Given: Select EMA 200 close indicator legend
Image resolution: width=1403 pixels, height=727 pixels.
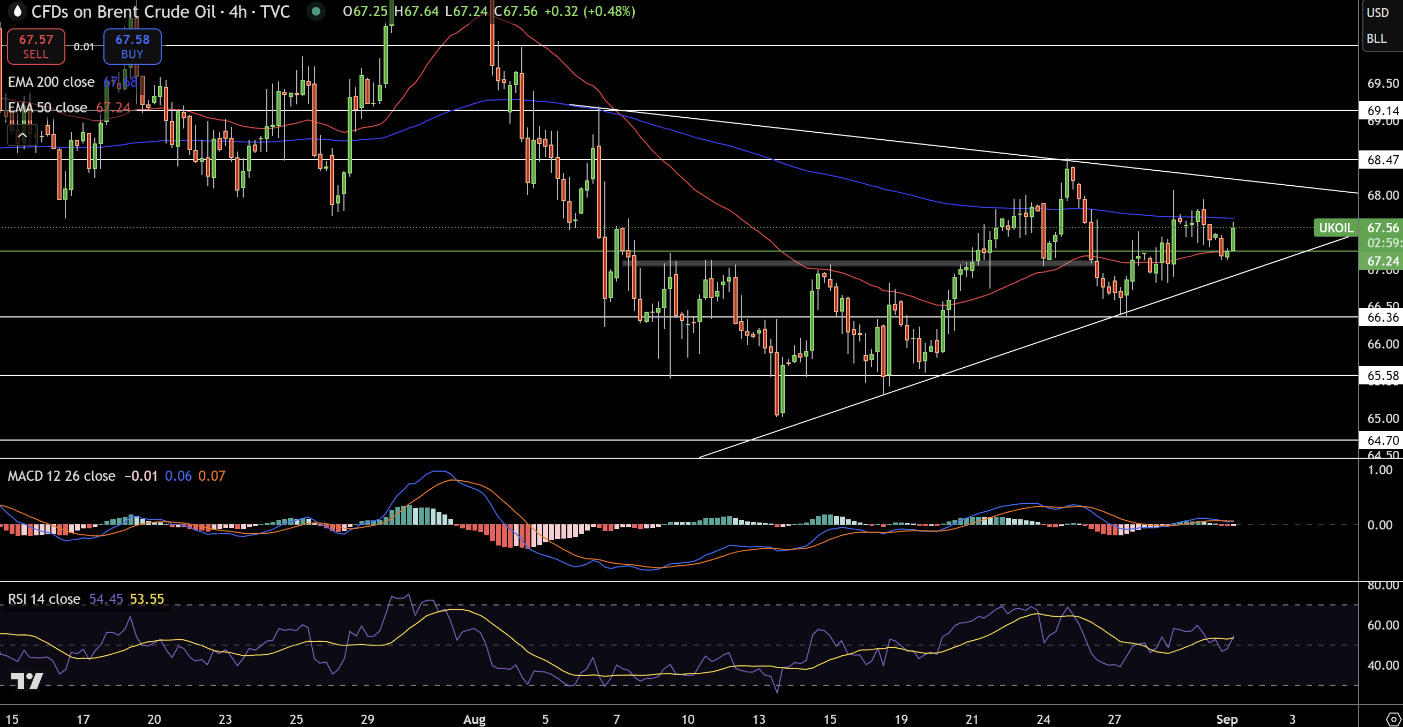Looking at the screenshot, I should (x=51, y=82).
